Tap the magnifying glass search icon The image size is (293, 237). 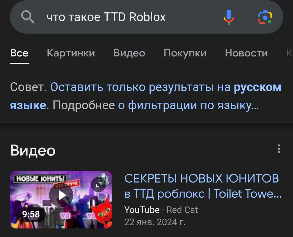click(28, 17)
